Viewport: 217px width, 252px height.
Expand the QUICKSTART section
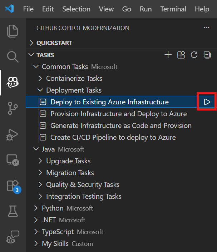point(31,43)
